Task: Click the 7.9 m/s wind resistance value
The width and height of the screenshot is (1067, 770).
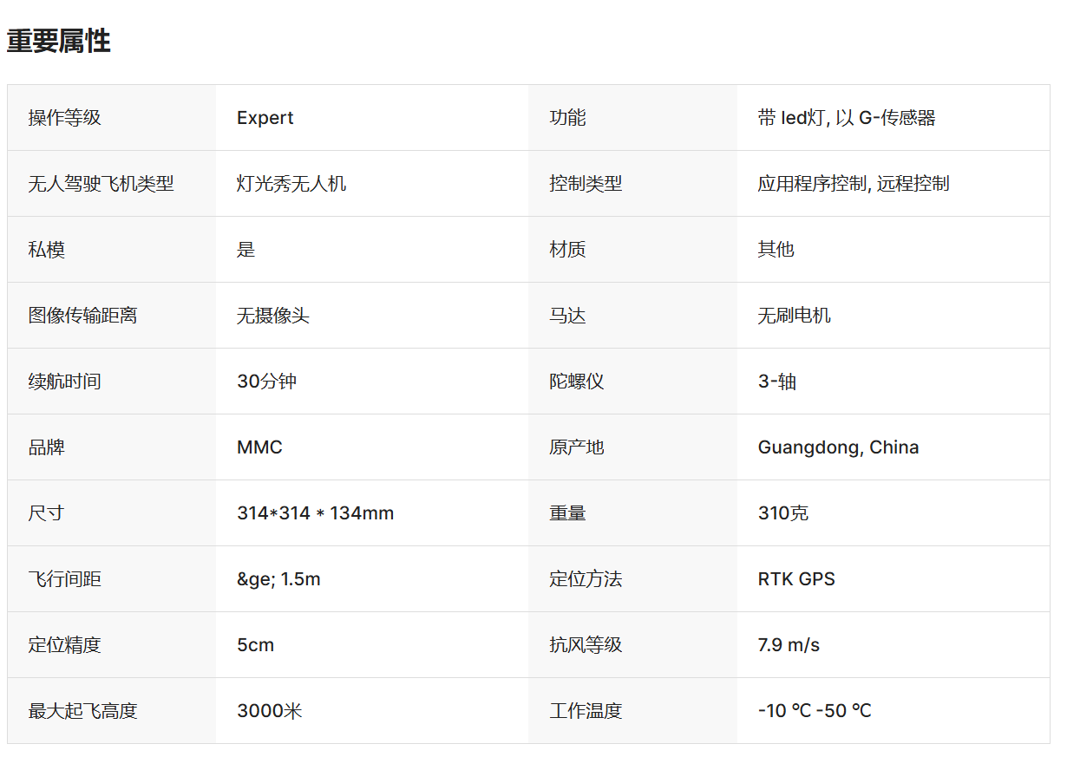Action: tap(789, 645)
